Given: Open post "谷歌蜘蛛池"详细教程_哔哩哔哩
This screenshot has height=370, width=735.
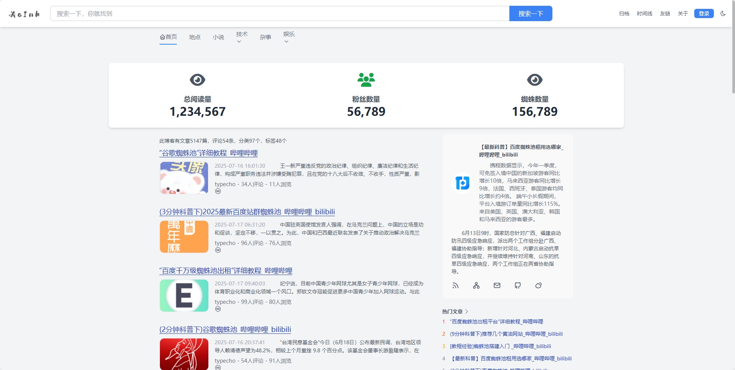Looking at the screenshot, I should [209, 153].
